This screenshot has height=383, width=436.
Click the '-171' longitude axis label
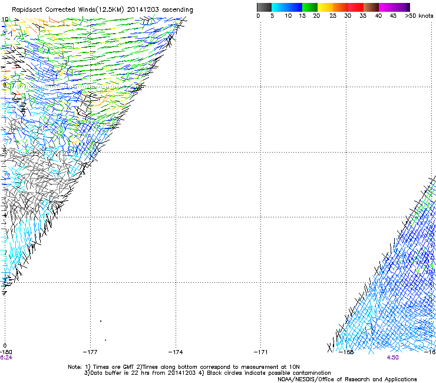pyautogui.click(x=260, y=352)
